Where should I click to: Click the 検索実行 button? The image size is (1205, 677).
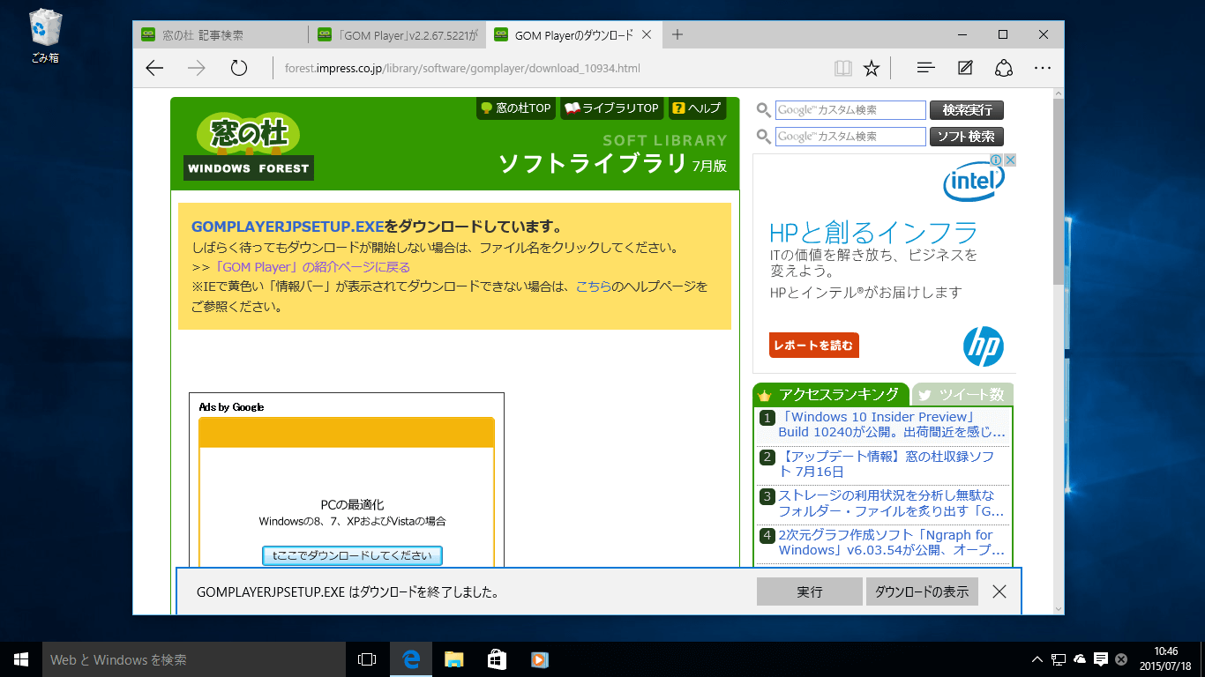tap(967, 110)
